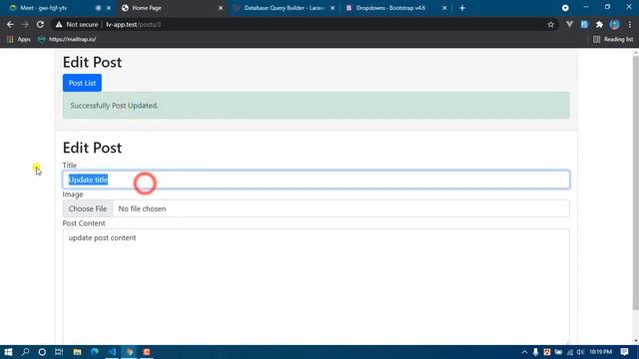This screenshot has width=639, height=359.
Task: Click the page vertical scrollbar
Action: click(x=636, y=183)
